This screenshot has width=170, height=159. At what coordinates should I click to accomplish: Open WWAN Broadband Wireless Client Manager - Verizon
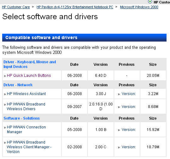coord(29,147)
